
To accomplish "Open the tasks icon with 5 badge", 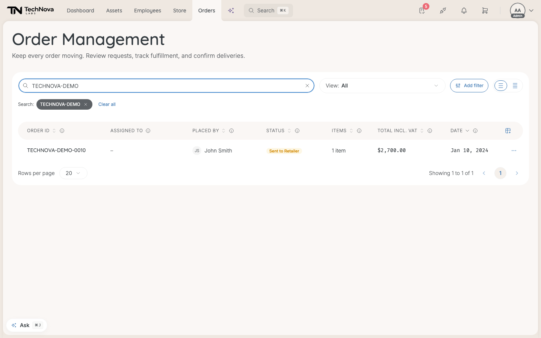I will pos(422,11).
